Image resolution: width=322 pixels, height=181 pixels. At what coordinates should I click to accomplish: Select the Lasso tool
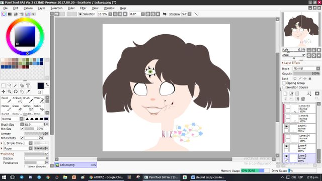click(x=10, y=85)
